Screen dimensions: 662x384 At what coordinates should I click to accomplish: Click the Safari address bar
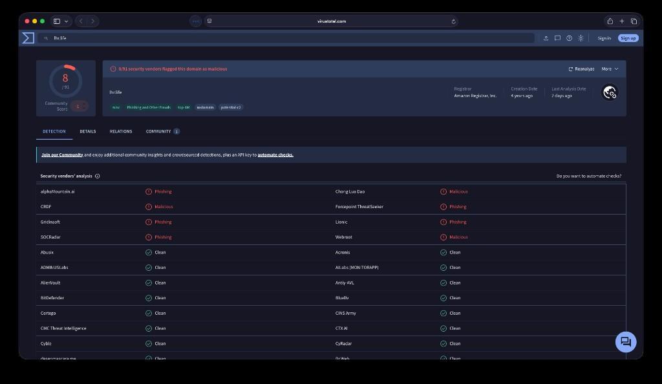(332, 21)
